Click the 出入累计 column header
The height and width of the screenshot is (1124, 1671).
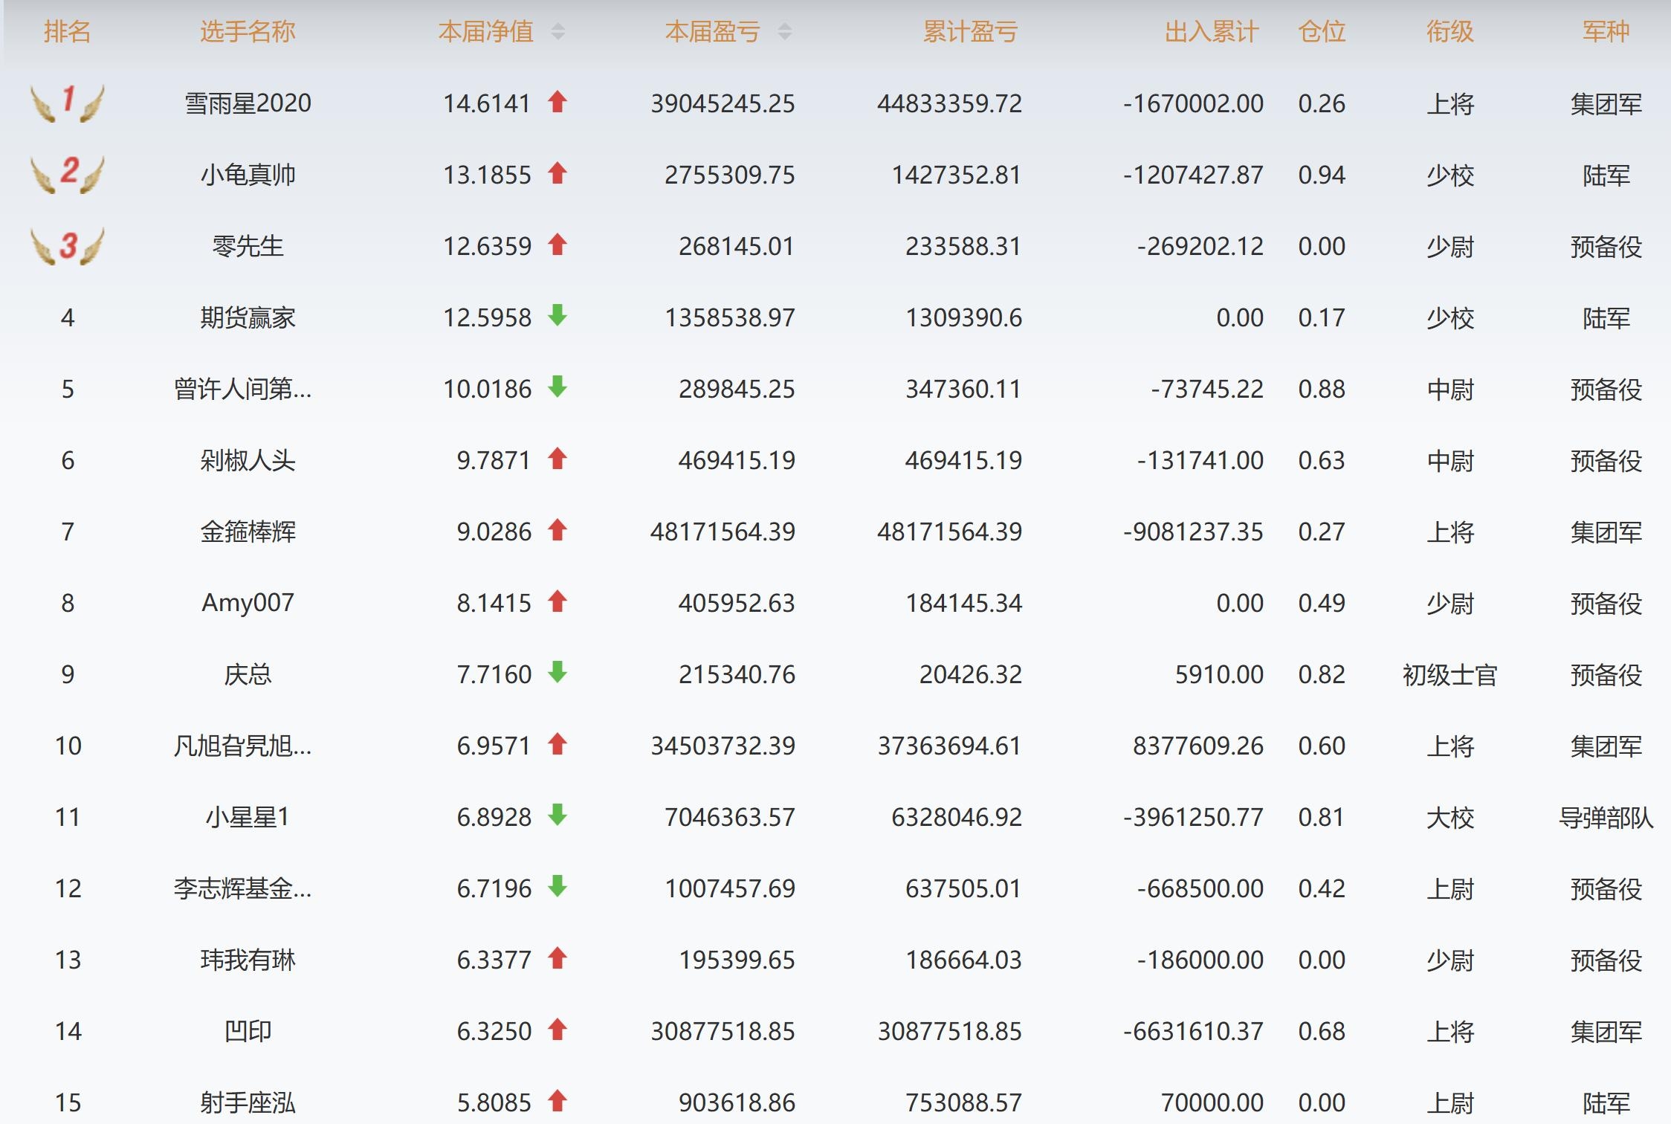point(1212,32)
